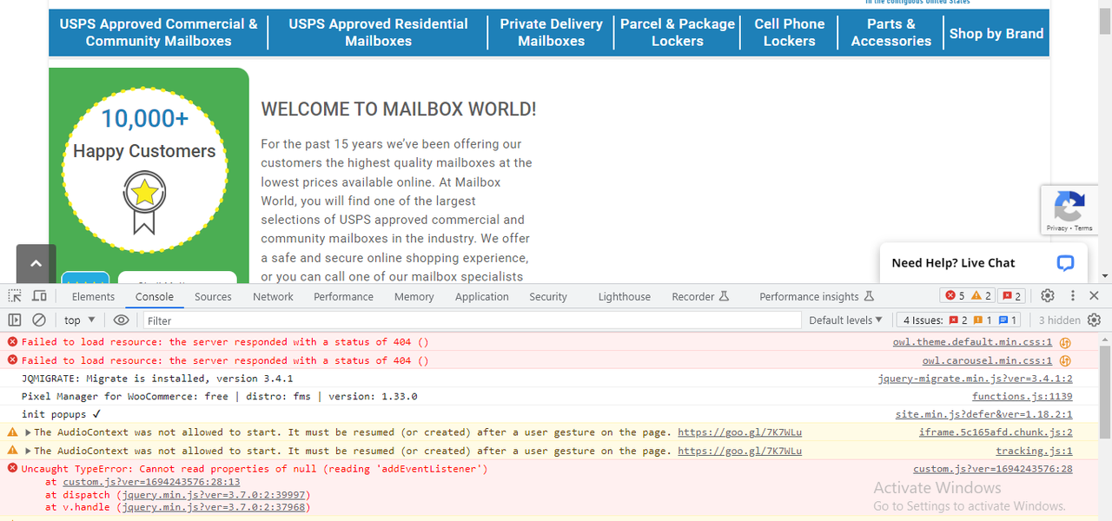
Task: Open Parcel & Package Lockers menu
Action: pyautogui.click(x=678, y=32)
